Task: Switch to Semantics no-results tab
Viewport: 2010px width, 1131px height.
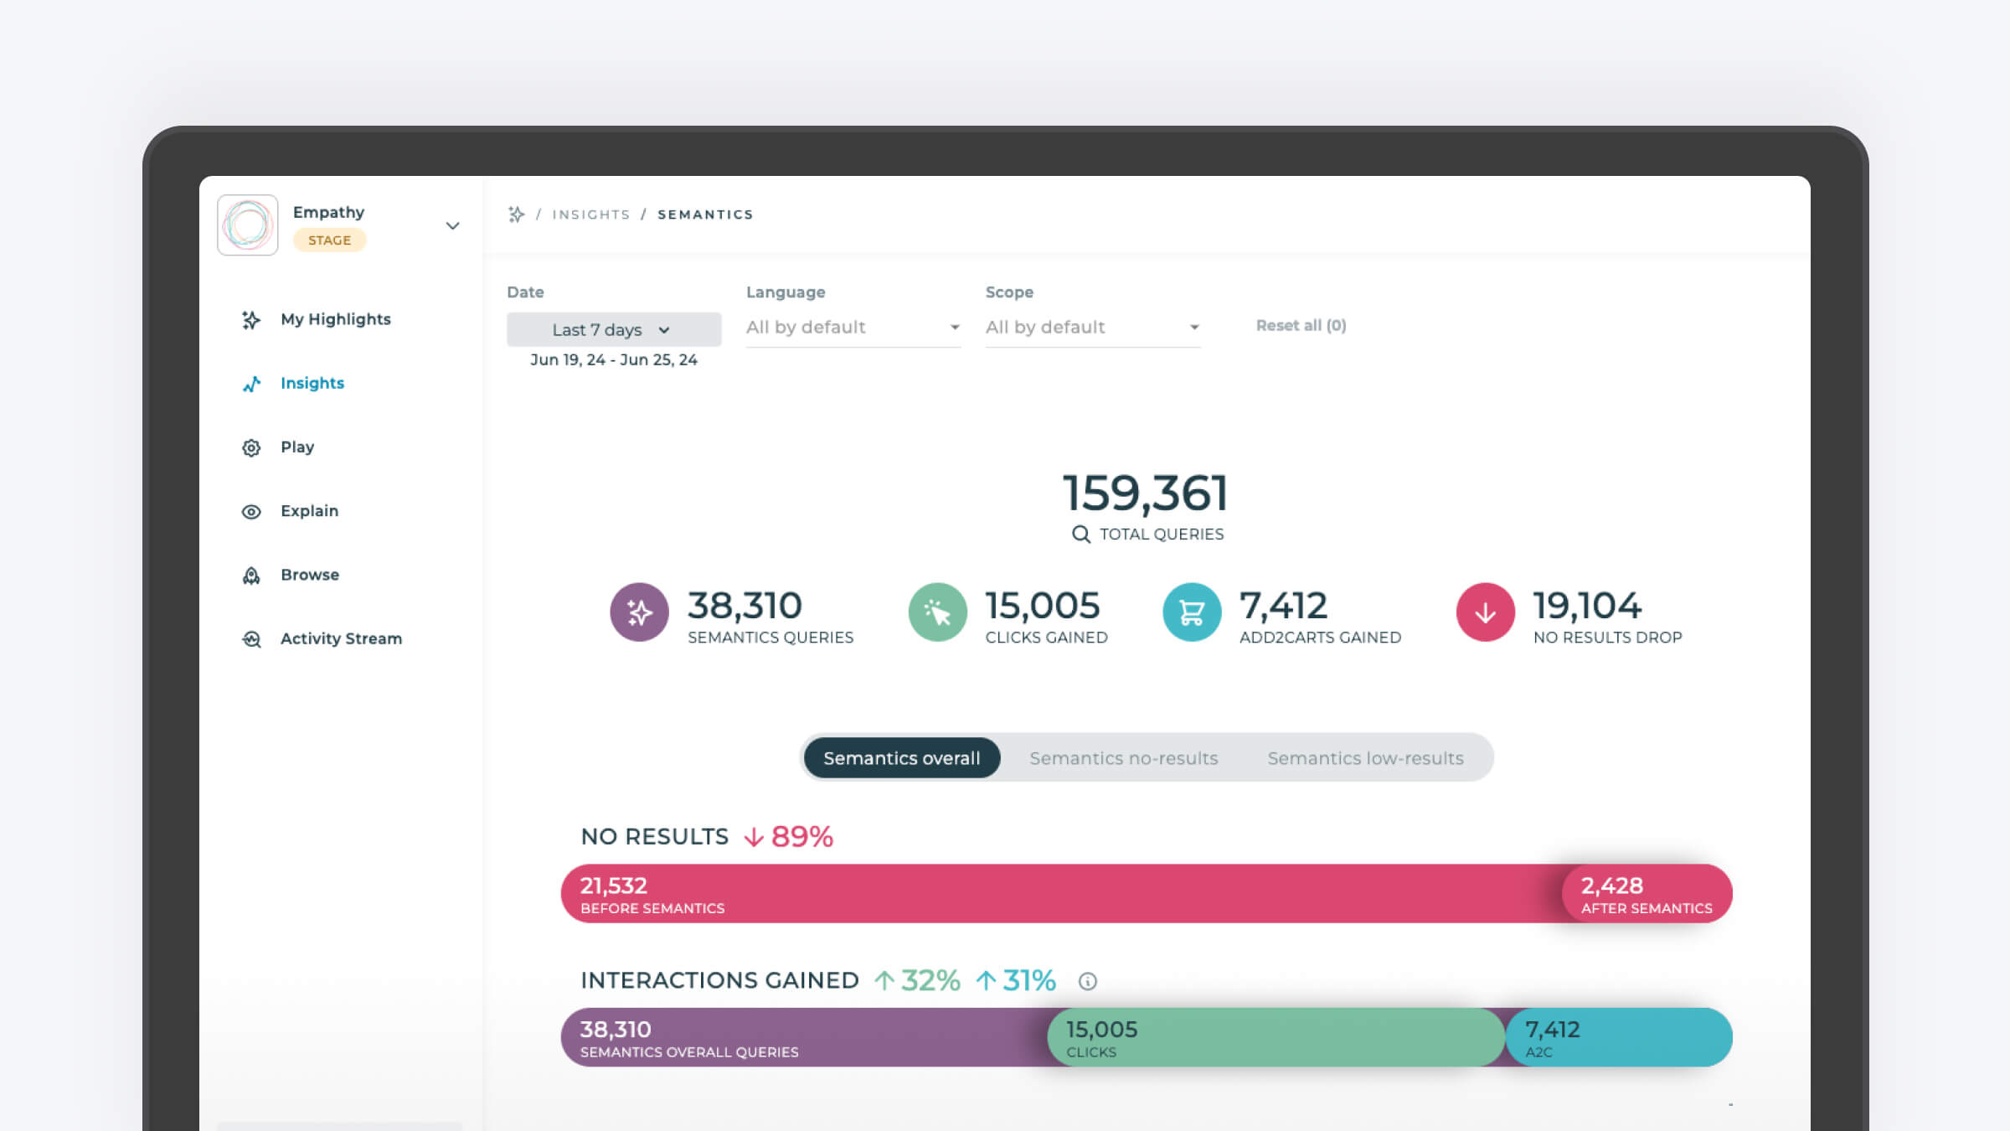Action: (1123, 757)
